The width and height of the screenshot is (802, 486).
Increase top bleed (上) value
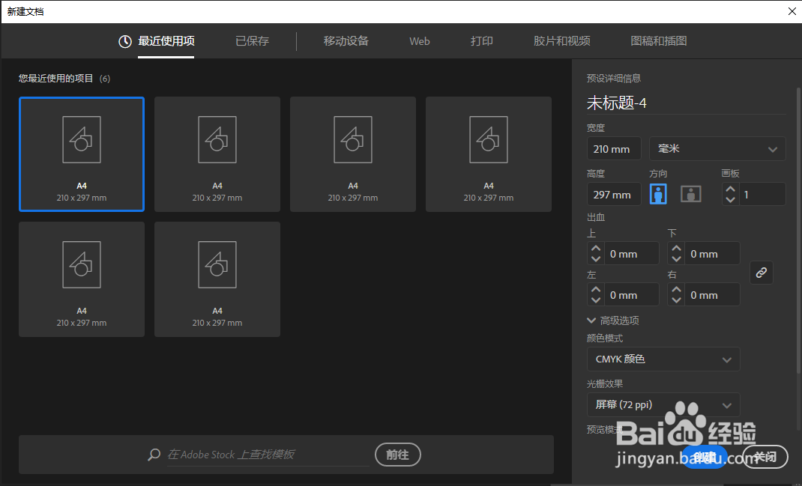[596, 249]
